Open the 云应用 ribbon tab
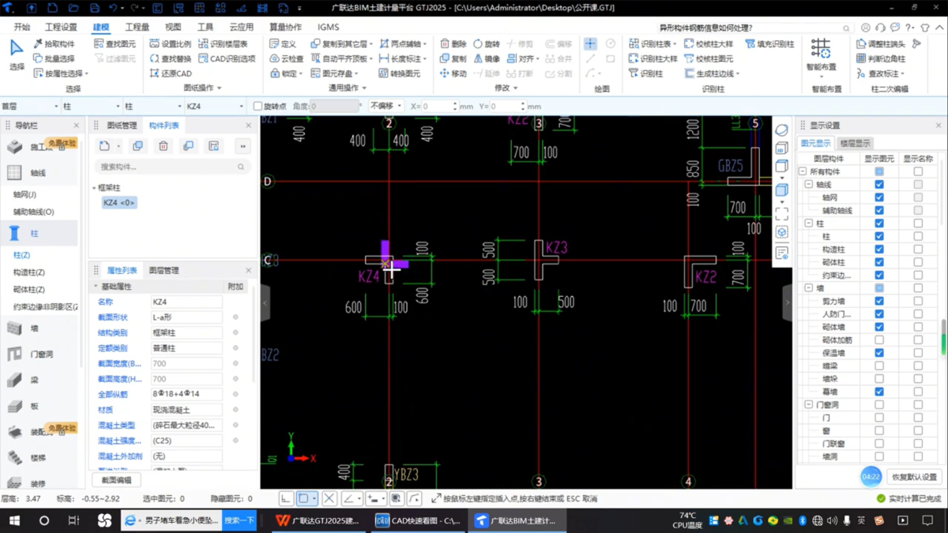 coord(241,27)
